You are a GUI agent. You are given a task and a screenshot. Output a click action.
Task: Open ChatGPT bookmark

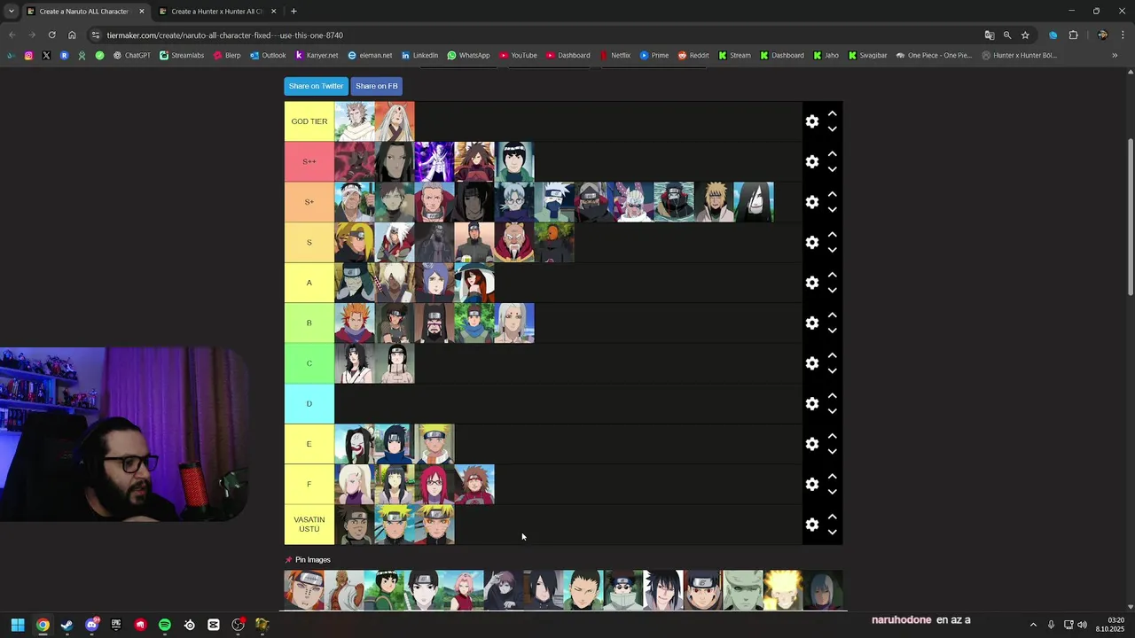(131, 55)
